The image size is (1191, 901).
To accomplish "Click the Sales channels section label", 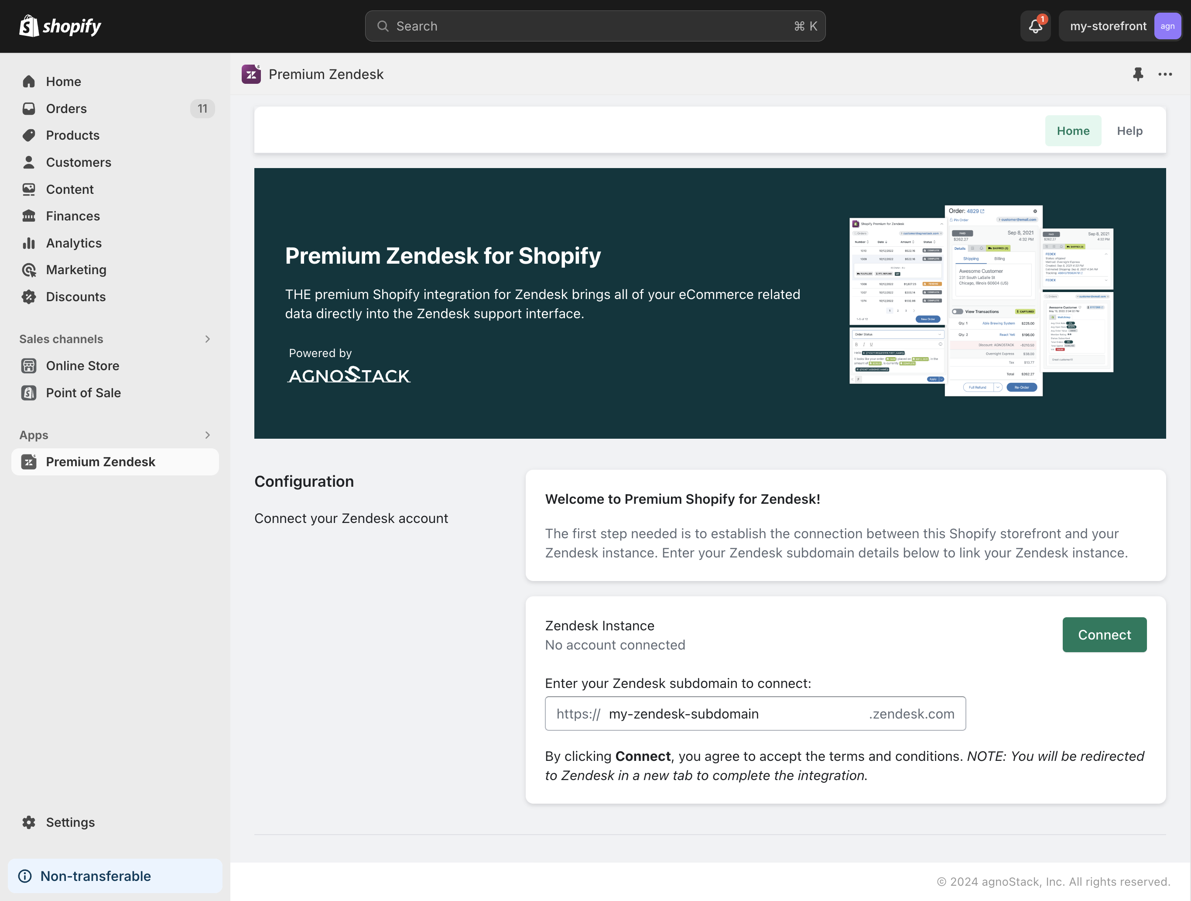I will [x=61, y=339].
